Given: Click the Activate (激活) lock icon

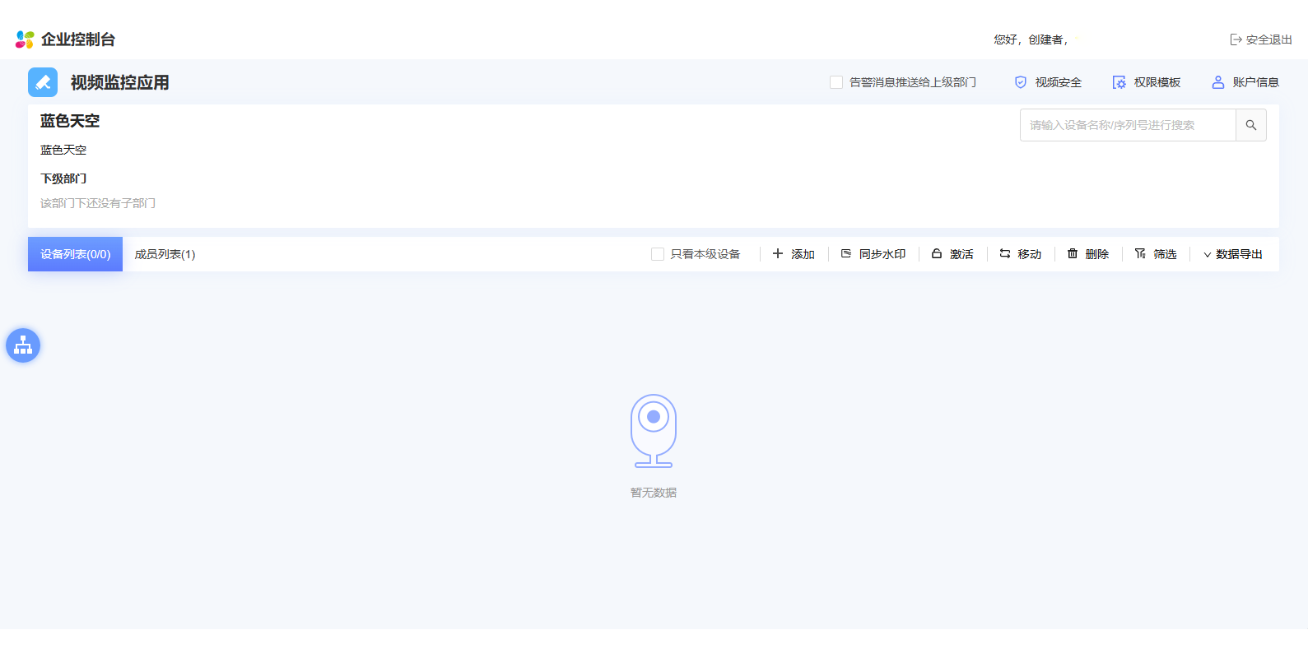Looking at the screenshot, I should coord(937,254).
